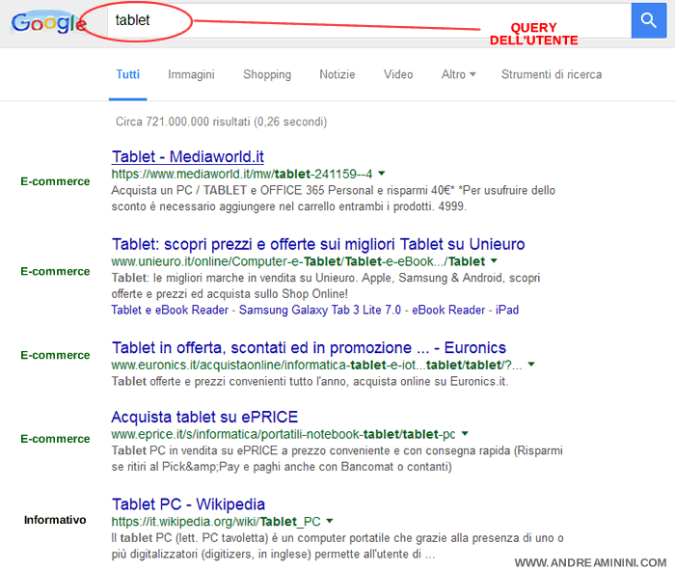Image resolution: width=675 pixels, height=570 pixels.
Task: Go to the Notizie tab
Action: click(x=337, y=74)
